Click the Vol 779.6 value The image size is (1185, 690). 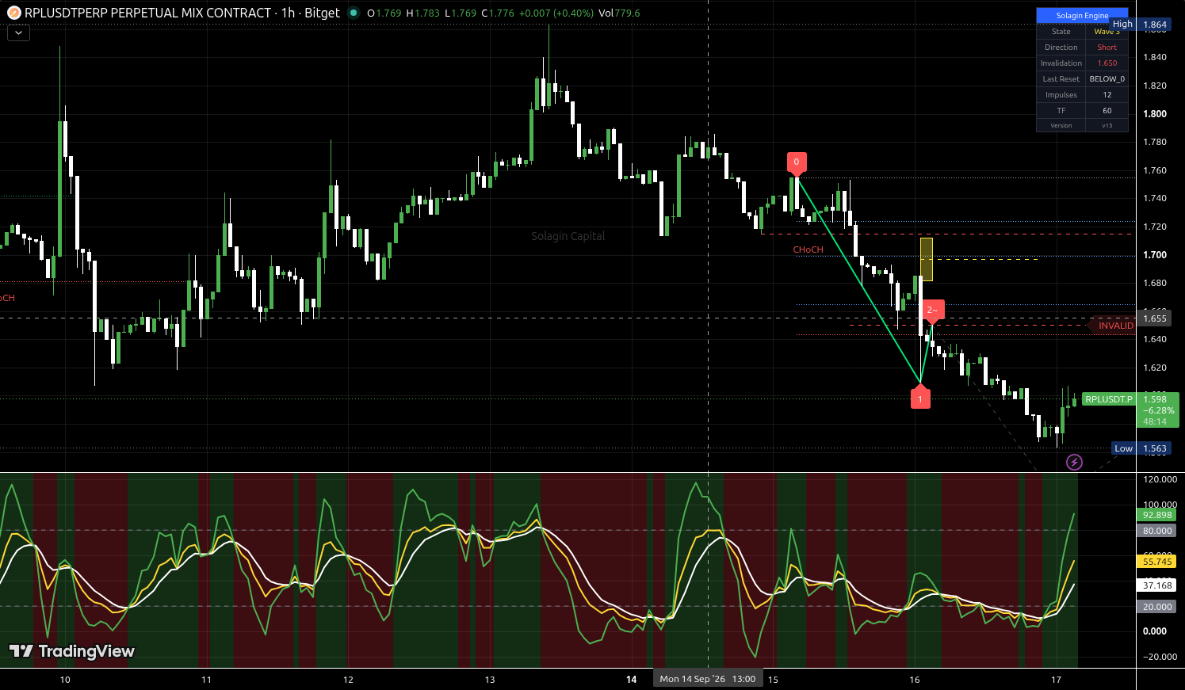[619, 13]
